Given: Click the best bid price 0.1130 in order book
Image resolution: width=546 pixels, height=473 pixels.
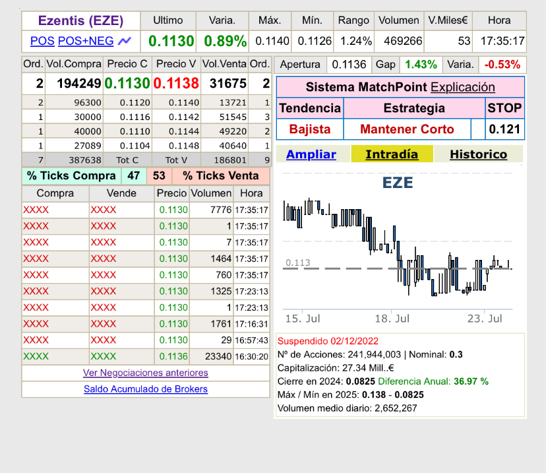Looking at the screenshot, I should (x=127, y=84).
